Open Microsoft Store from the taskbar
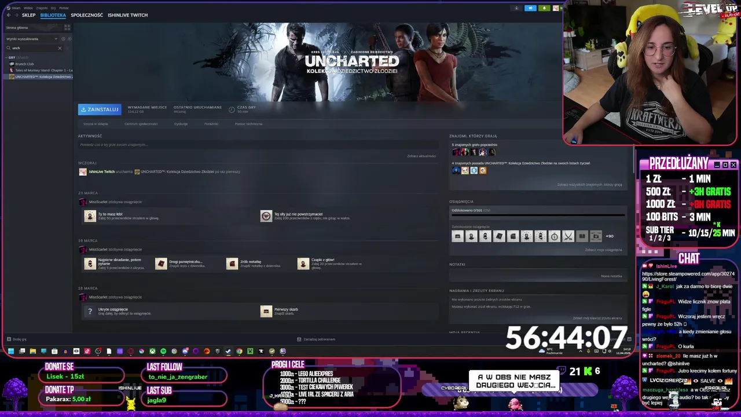Screen dimensions: 741x417 (54, 351)
